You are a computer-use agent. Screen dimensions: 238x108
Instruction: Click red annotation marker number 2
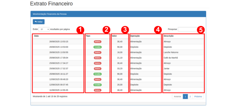106,30
